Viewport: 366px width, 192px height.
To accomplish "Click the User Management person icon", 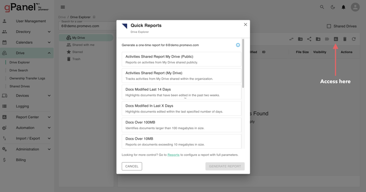I will click(5, 21).
